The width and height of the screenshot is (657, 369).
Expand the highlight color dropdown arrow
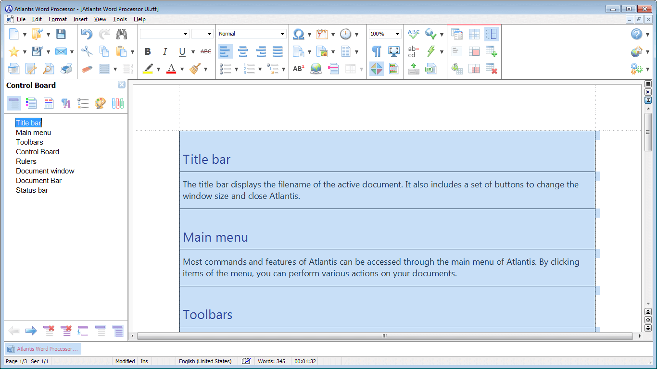click(x=158, y=69)
